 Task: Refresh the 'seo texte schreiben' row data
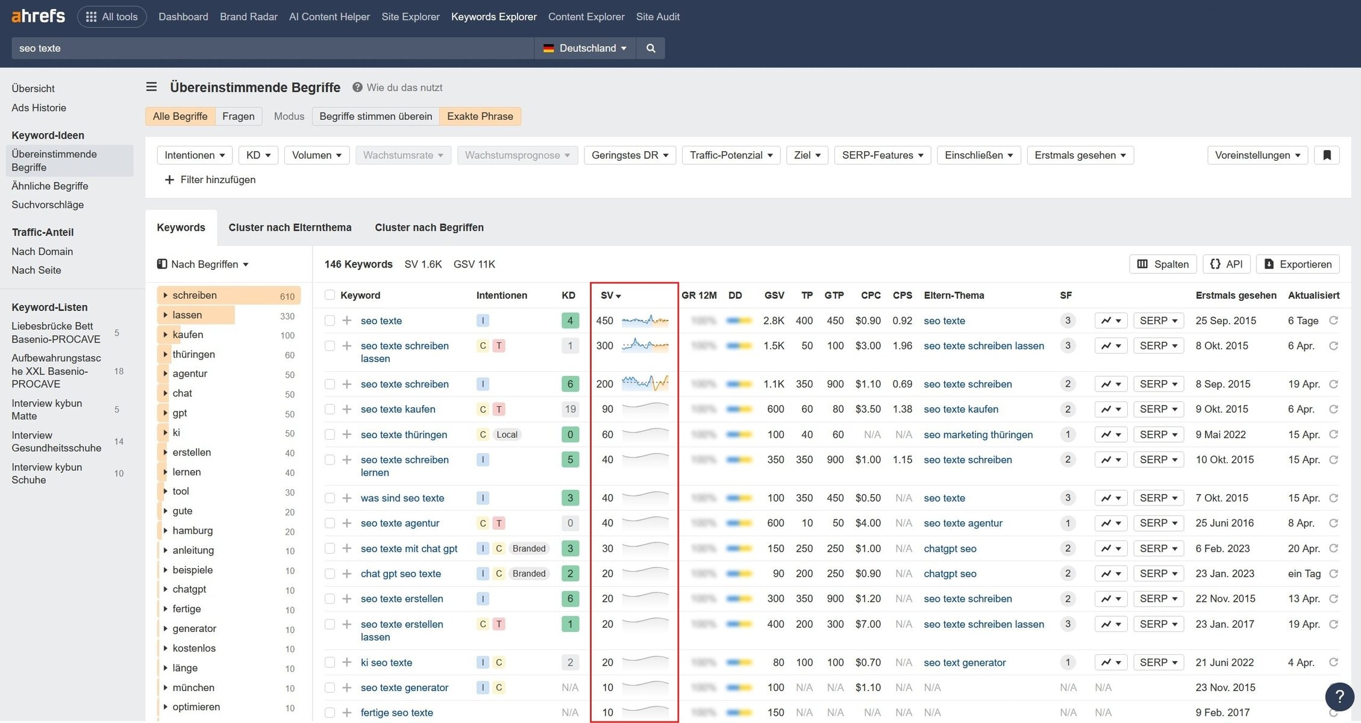pos(1333,384)
